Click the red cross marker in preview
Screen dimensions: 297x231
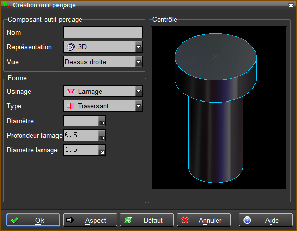(215, 57)
